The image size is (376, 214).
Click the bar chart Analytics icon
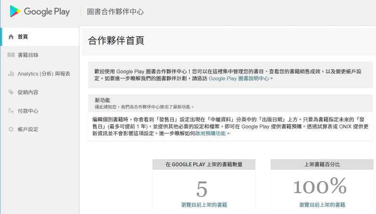pyautogui.click(x=11, y=74)
